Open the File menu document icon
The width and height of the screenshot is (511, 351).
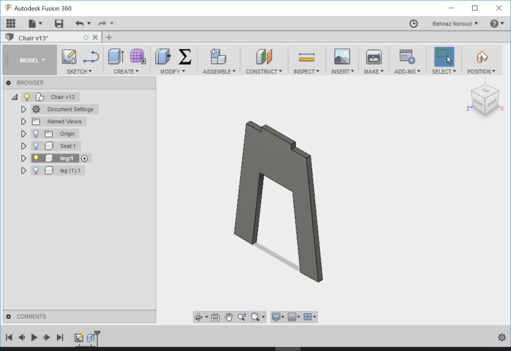click(x=32, y=23)
